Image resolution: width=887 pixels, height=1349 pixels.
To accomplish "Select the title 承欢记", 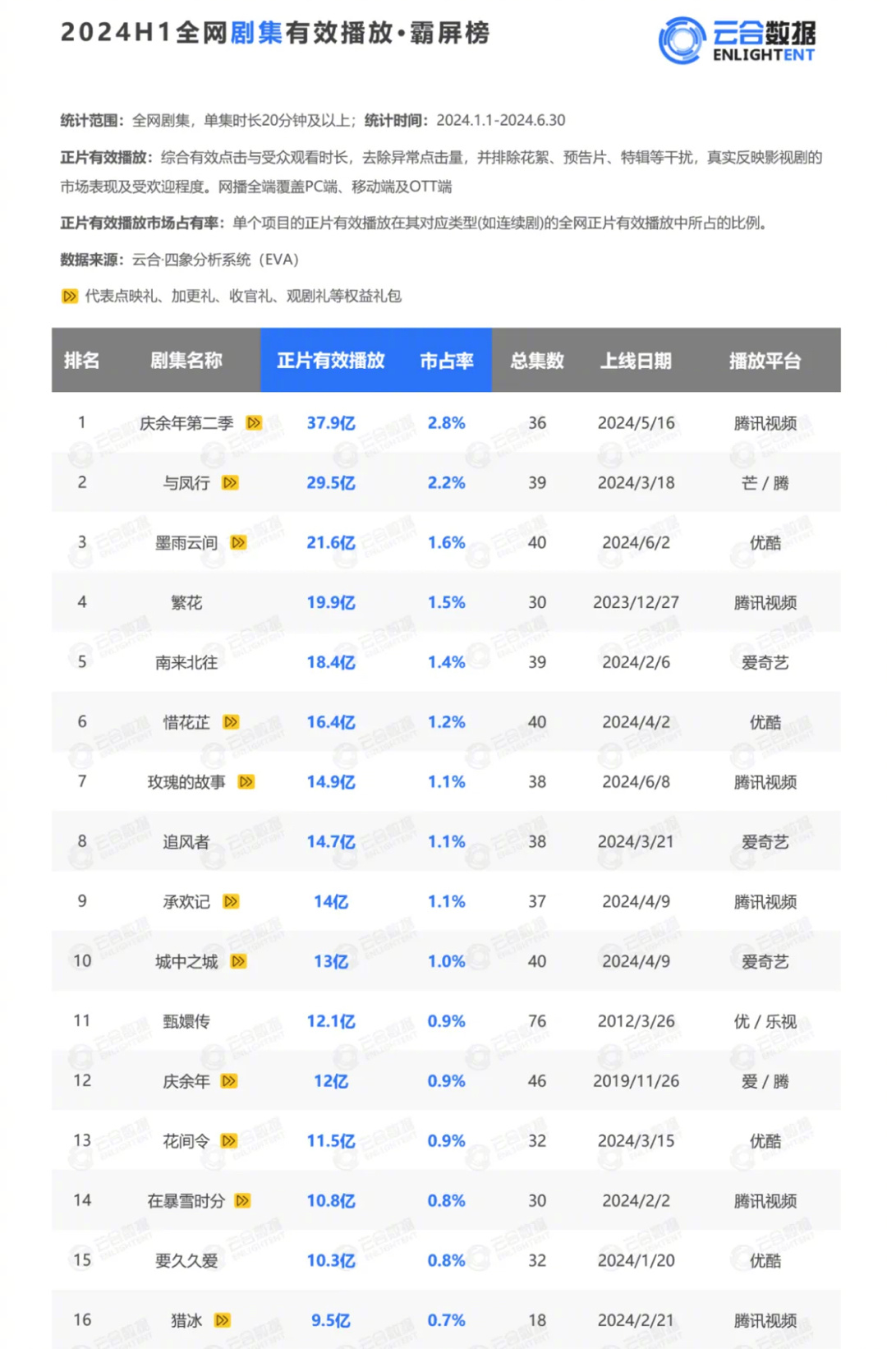I will [x=186, y=902].
